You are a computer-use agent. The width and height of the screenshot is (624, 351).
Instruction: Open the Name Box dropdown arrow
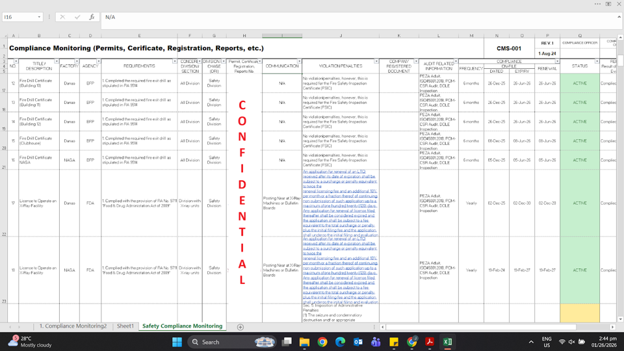click(x=39, y=17)
